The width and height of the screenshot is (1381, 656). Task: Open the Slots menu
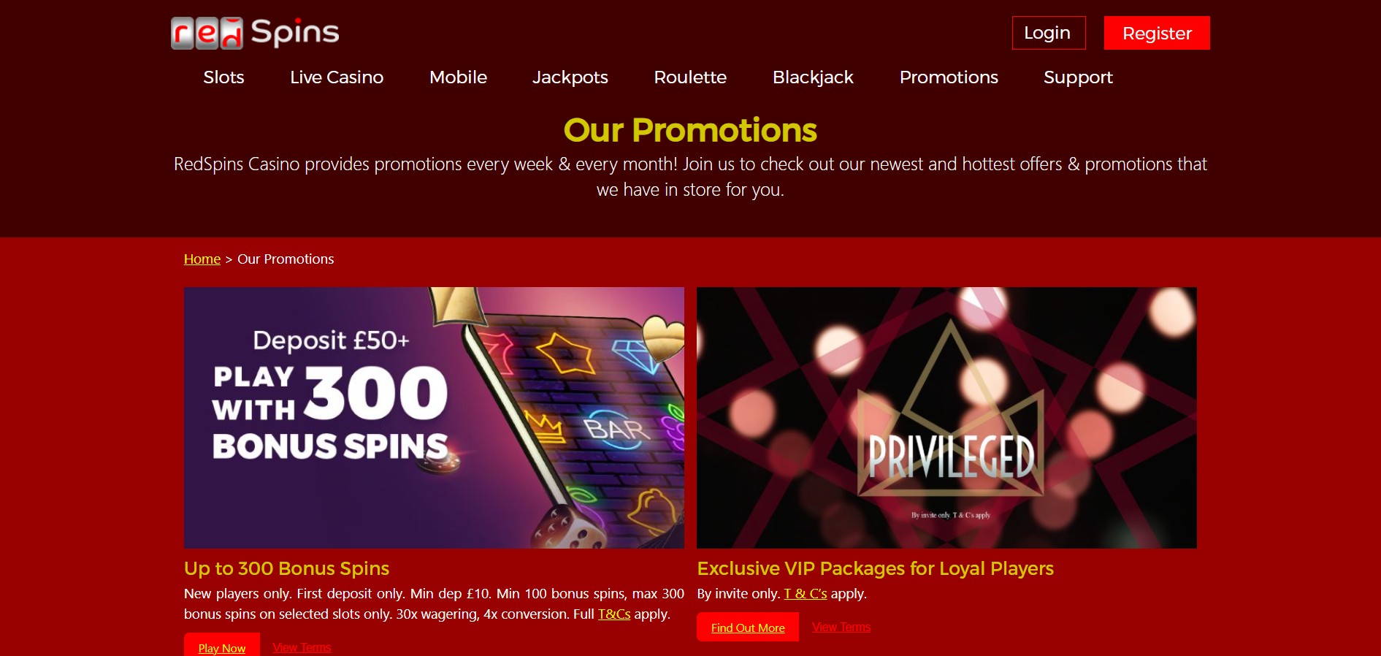point(223,77)
